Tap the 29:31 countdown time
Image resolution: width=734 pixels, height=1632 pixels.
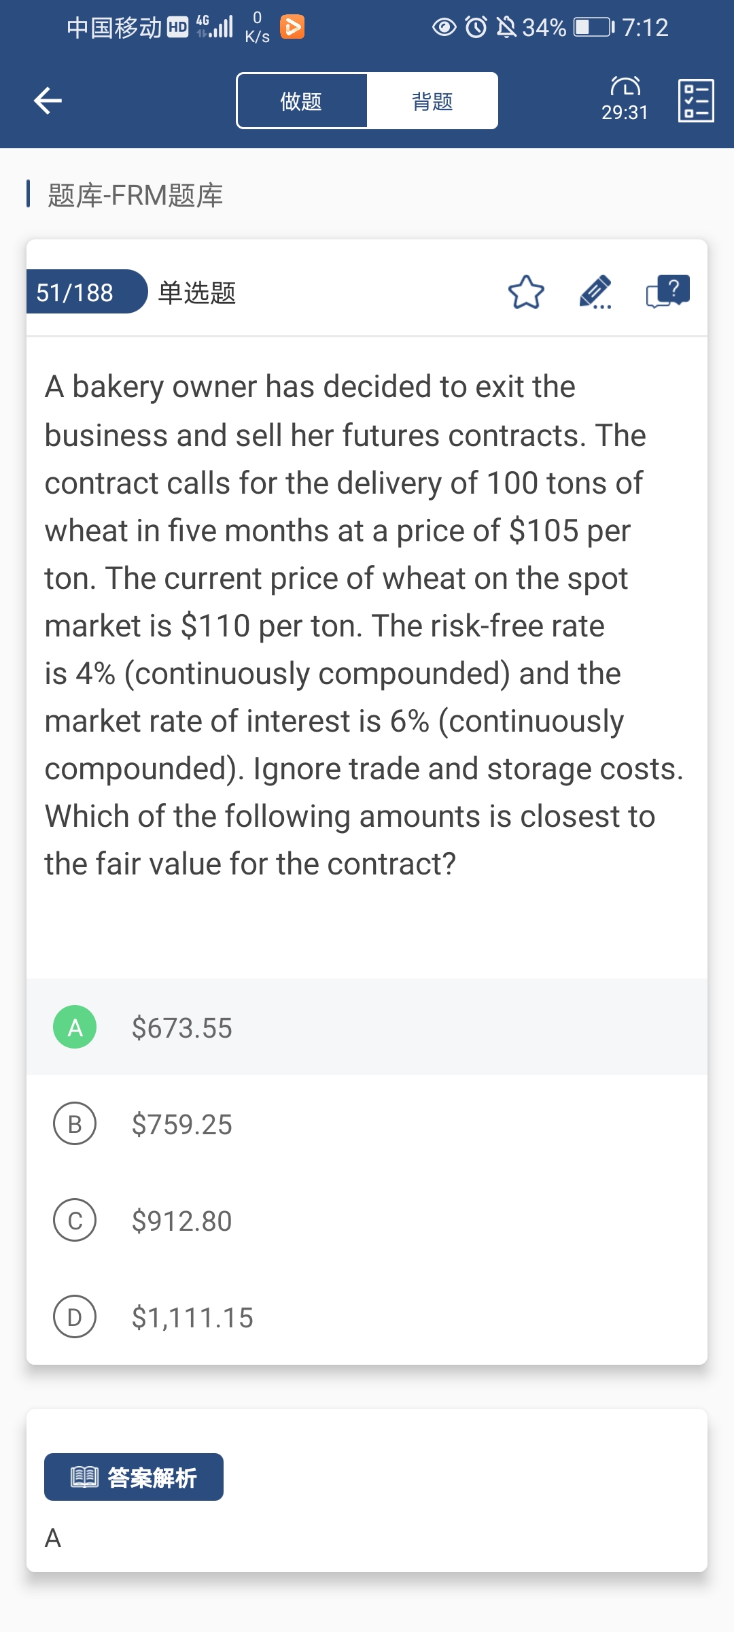tap(625, 113)
